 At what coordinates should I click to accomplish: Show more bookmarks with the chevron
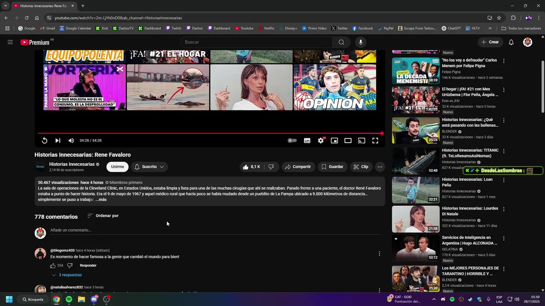(x=490, y=28)
